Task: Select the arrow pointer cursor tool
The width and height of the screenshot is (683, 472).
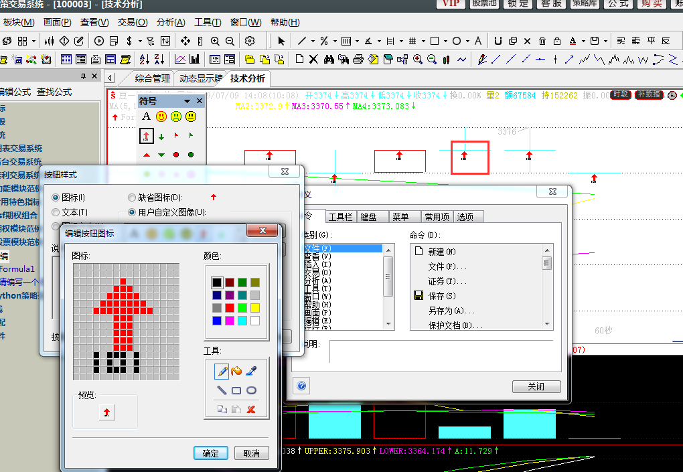Action: click(x=281, y=41)
